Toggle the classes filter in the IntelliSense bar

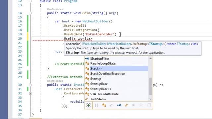(x=104, y=105)
